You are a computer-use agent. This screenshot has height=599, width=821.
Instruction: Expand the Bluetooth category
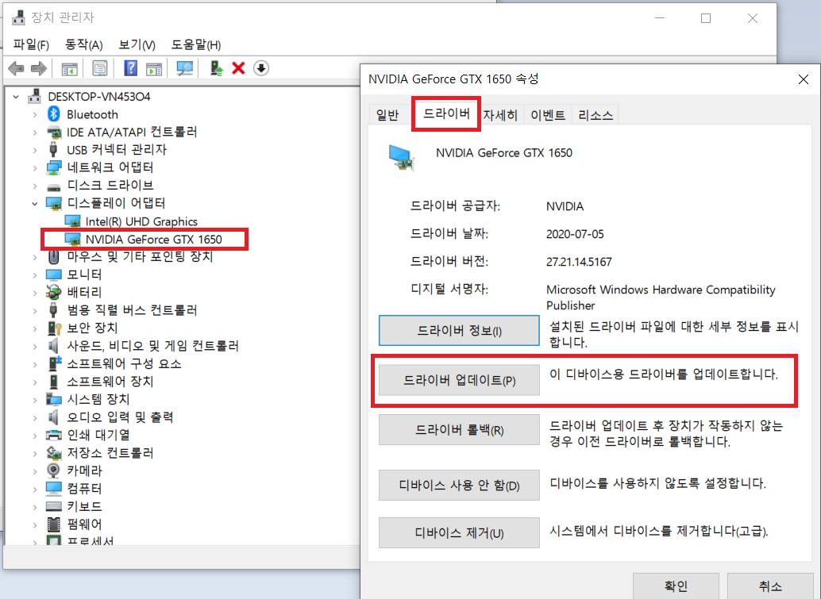pos(35,114)
